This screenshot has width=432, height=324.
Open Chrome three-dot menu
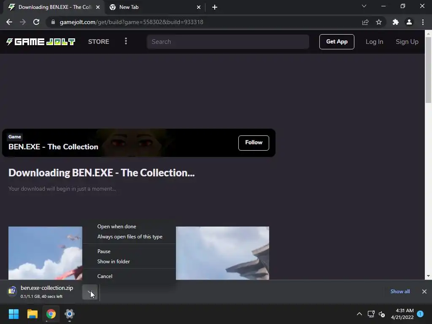(x=423, y=22)
